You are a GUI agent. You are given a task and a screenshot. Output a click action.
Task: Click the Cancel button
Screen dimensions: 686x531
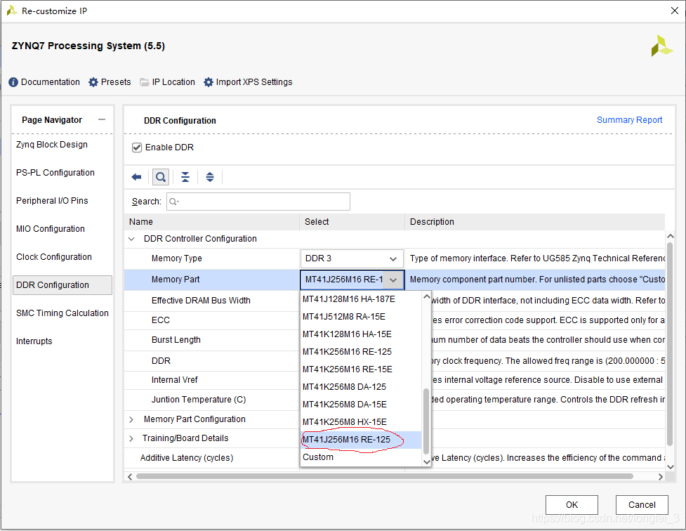642,505
